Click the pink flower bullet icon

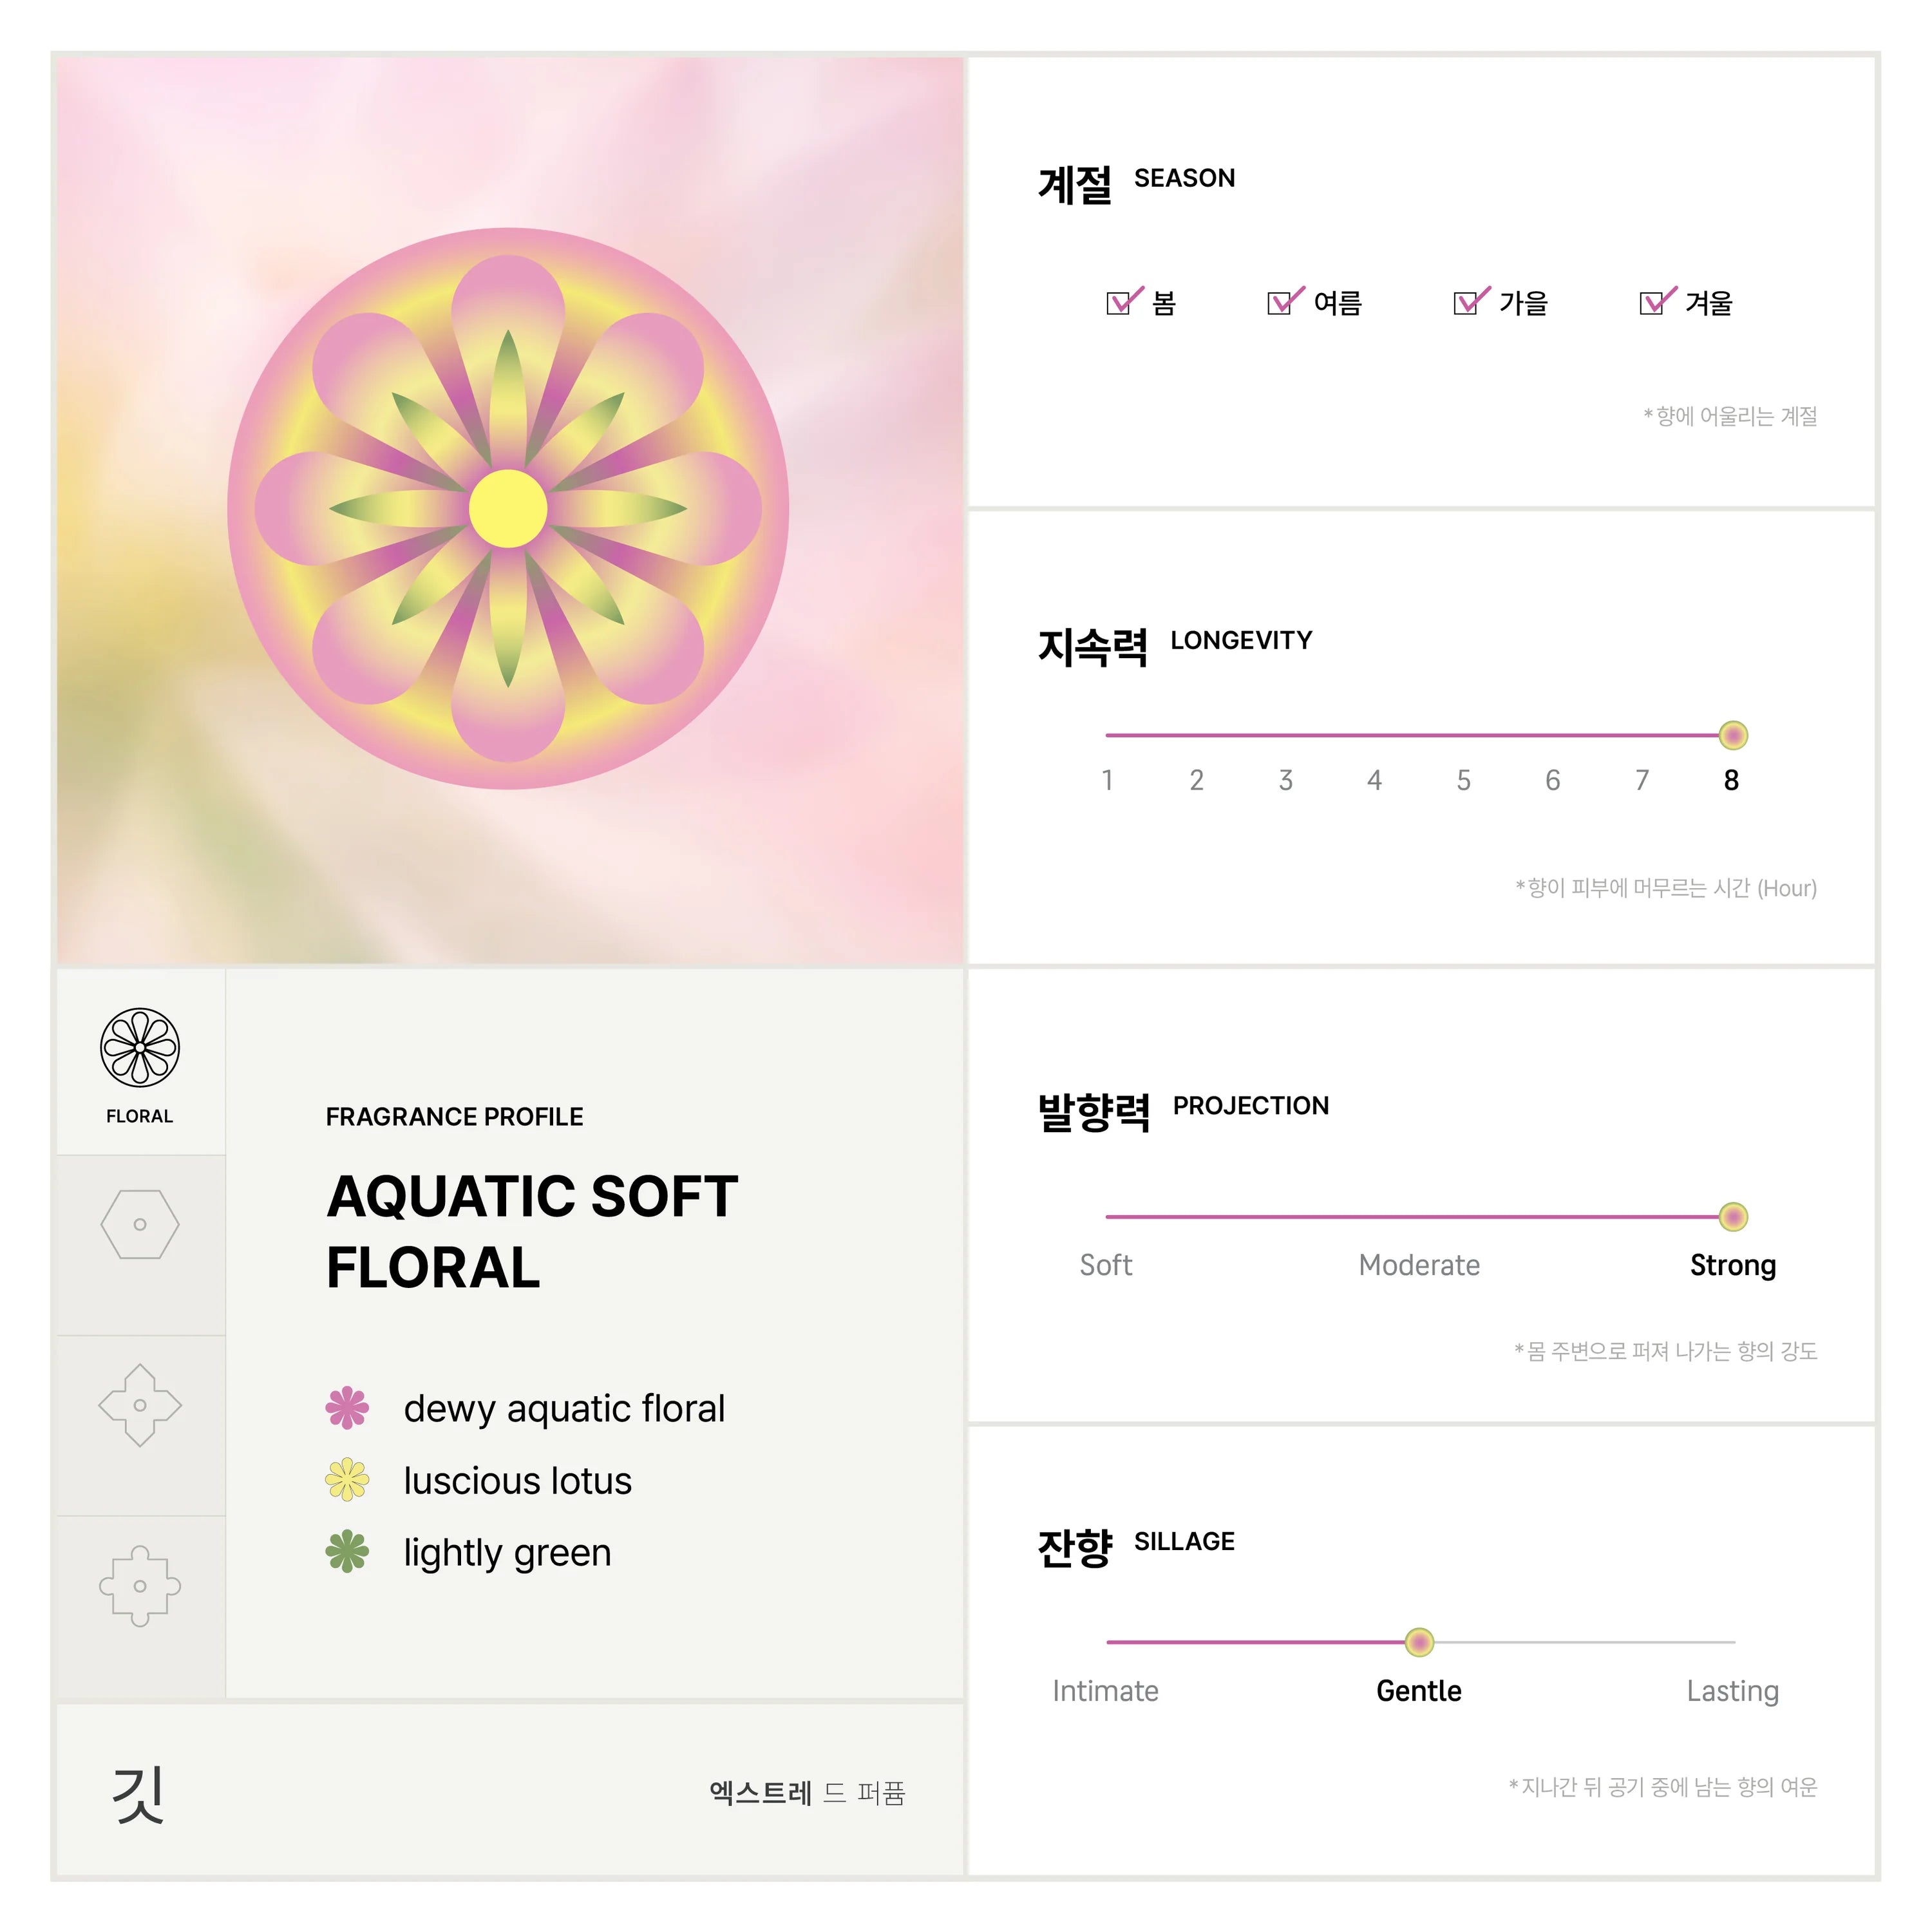pyautogui.click(x=347, y=1407)
